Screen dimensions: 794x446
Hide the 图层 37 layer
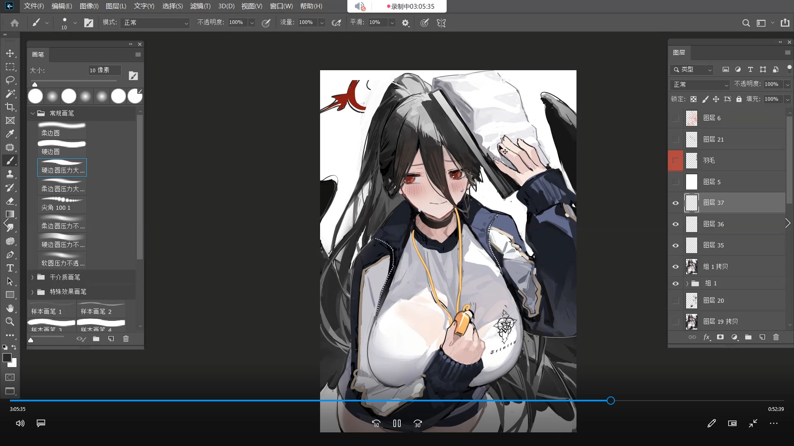pos(676,203)
